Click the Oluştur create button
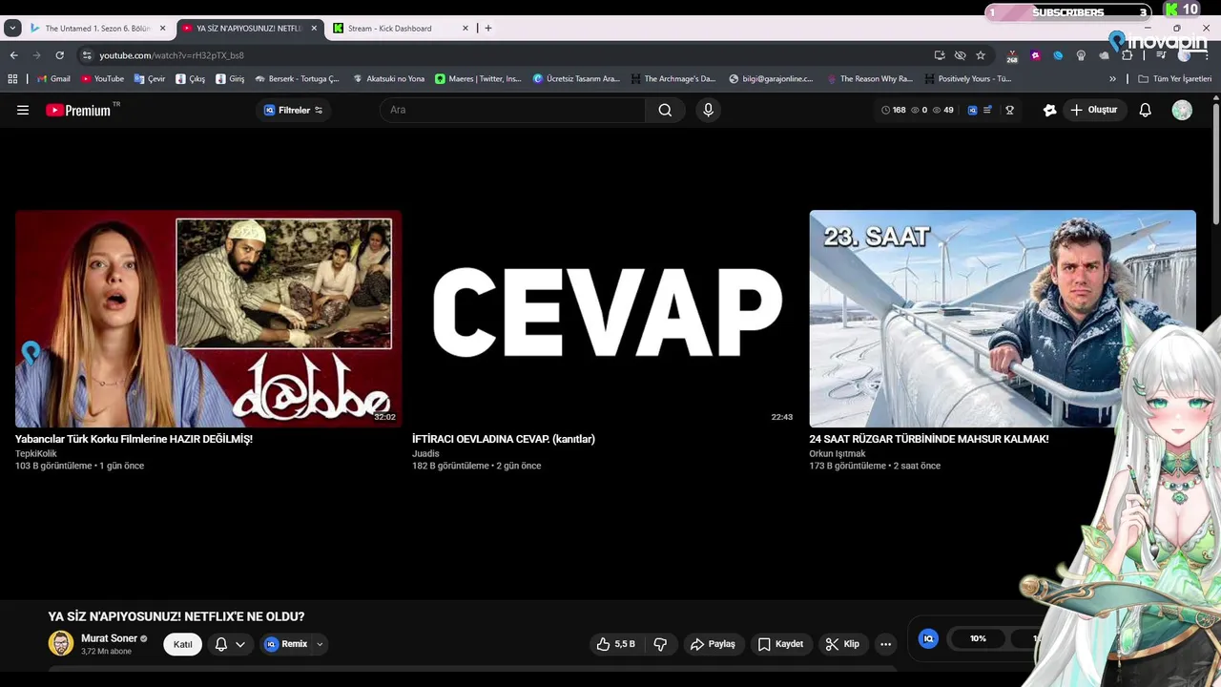Screen dimensions: 1221x687 (1093, 110)
